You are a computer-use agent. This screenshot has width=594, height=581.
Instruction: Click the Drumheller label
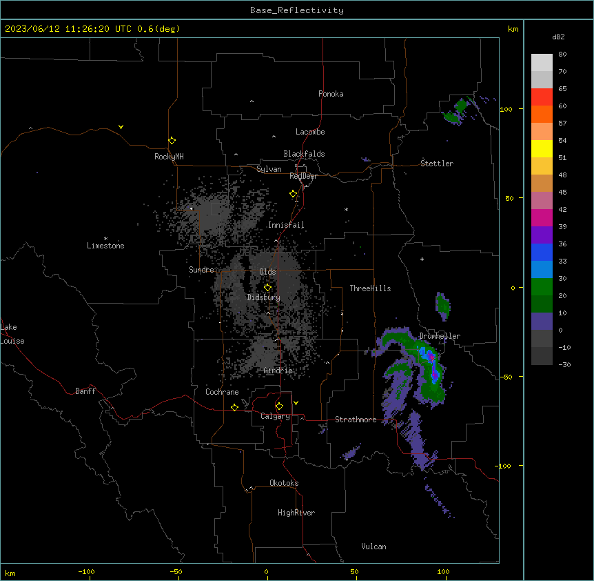coord(440,336)
